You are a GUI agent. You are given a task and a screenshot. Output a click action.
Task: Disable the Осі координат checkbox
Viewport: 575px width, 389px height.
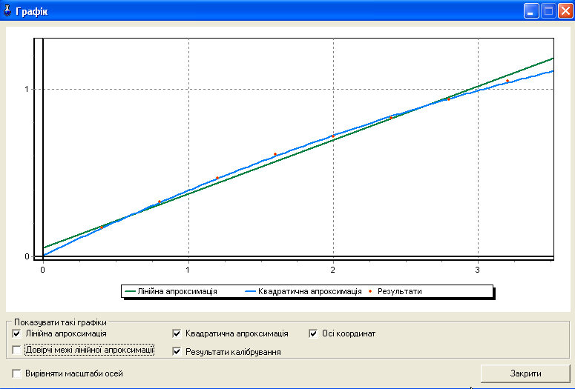click(313, 333)
